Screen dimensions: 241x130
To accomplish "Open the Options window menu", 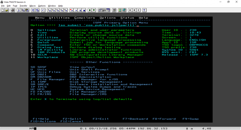I will [x=42, y=6].
